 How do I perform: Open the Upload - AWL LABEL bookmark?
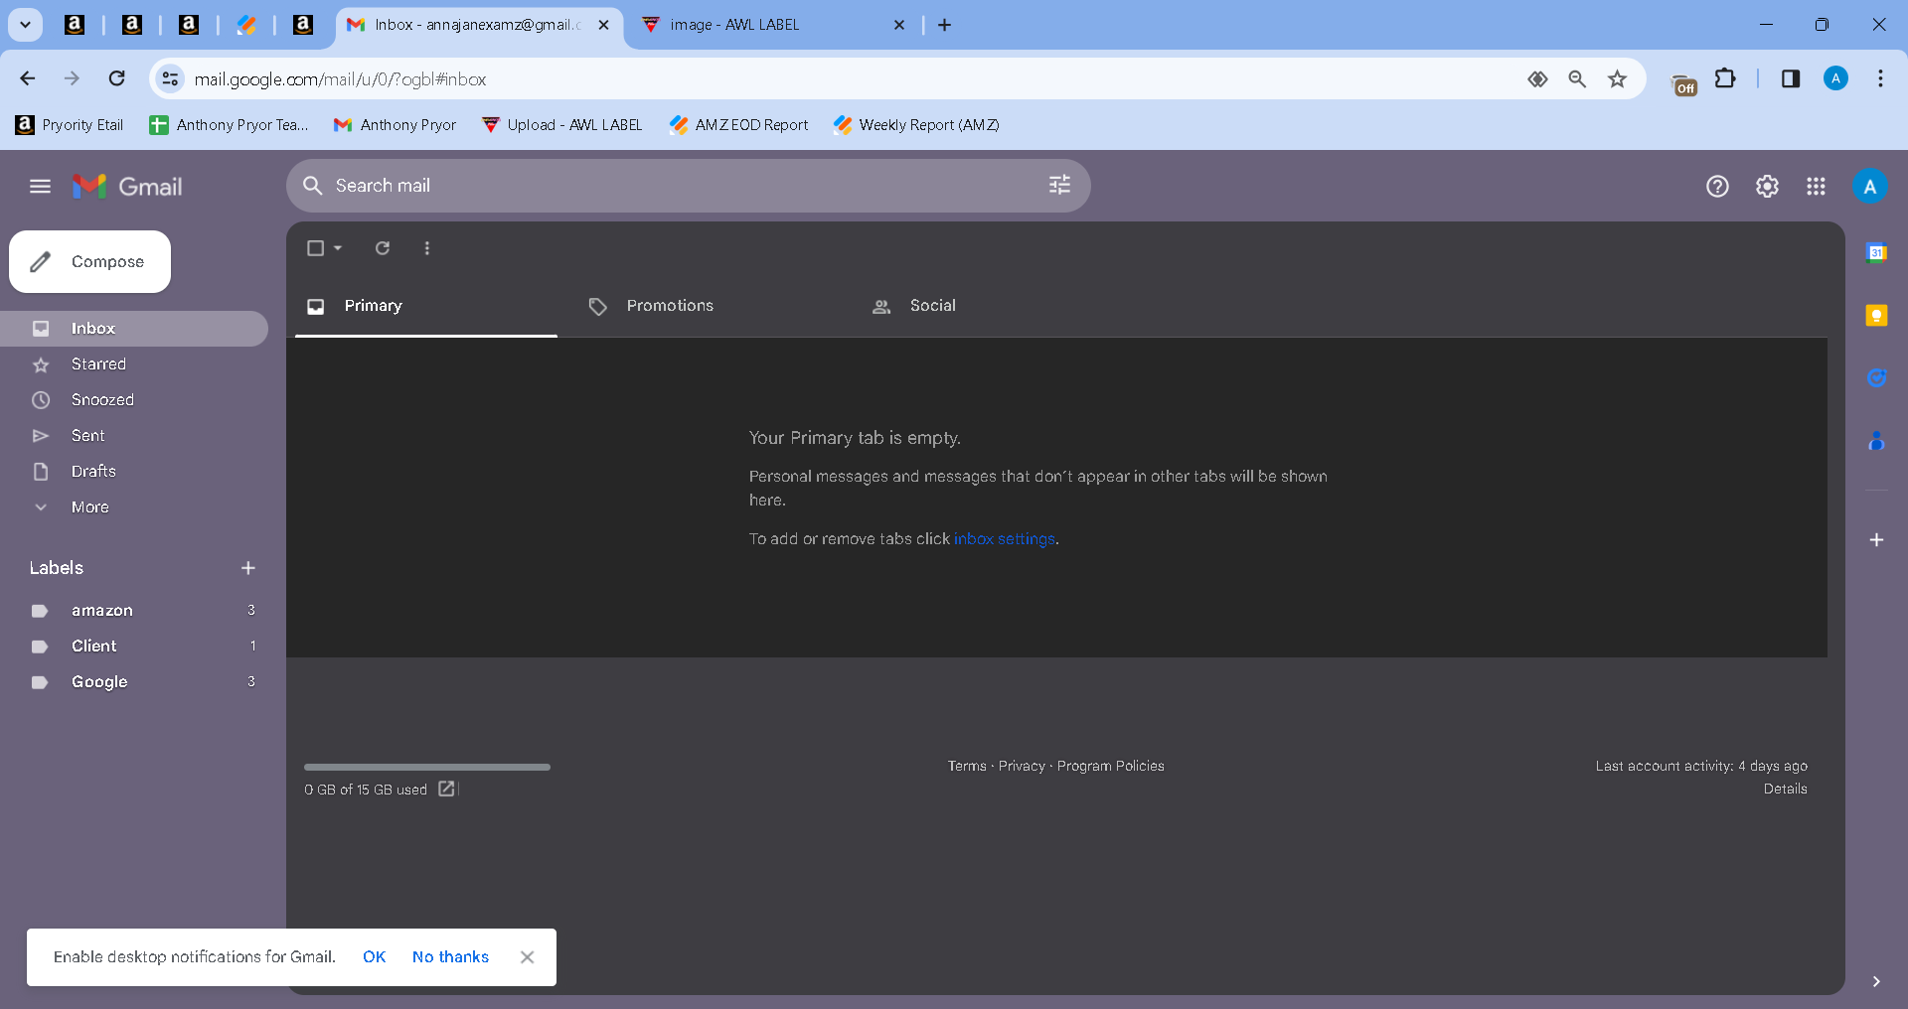562,125
